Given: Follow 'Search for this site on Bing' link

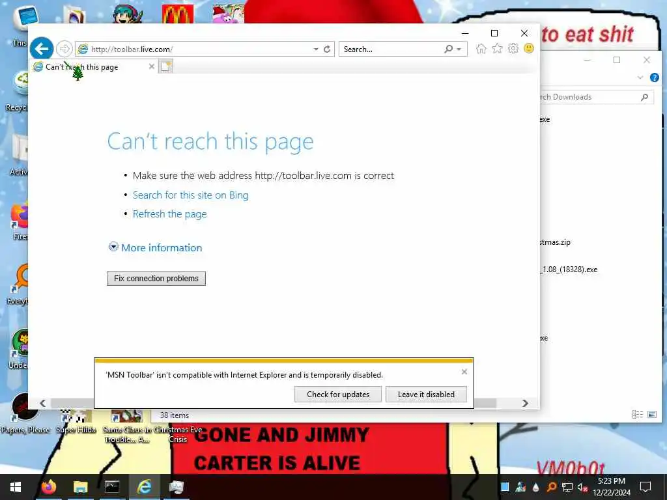Looking at the screenshot, I should [x=191, y=195].
